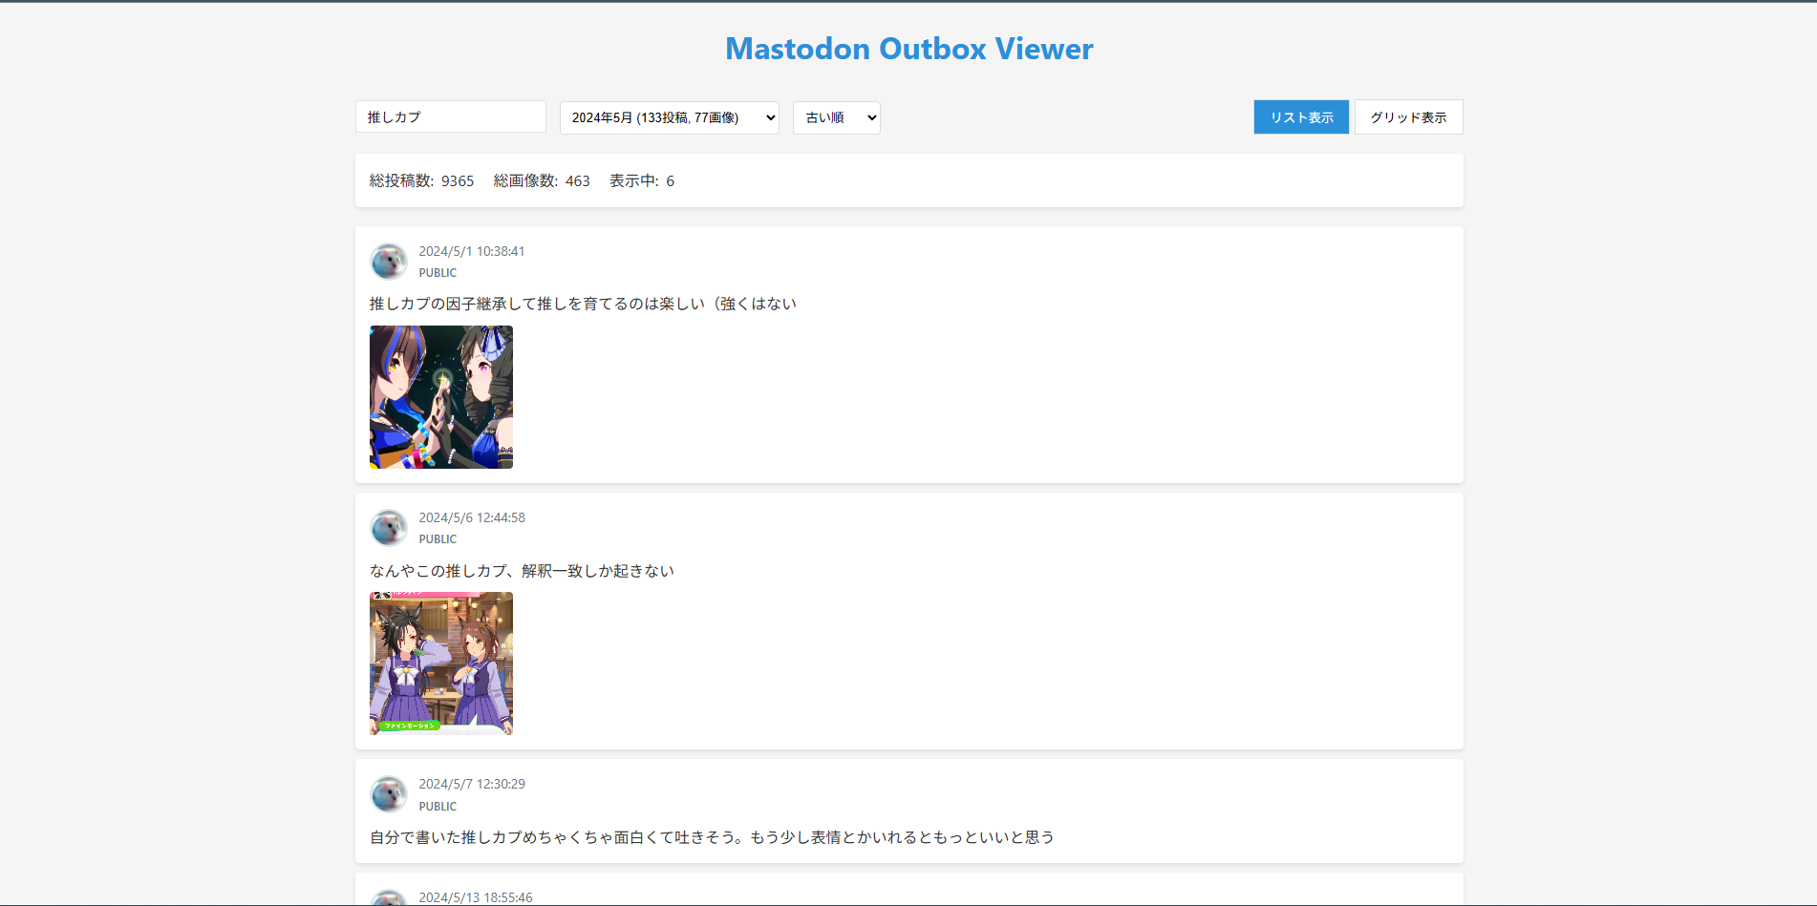Click the avatar on the 2024/5/13 post
This screenshot has height=906, width=1817.
click(x=389, y=898)
